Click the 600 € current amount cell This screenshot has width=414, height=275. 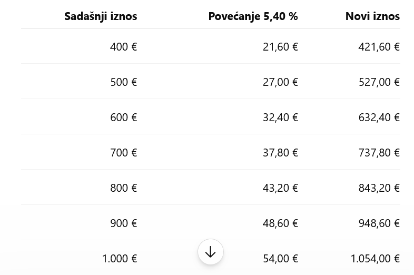pyautogui.click(x=124, y=117)
